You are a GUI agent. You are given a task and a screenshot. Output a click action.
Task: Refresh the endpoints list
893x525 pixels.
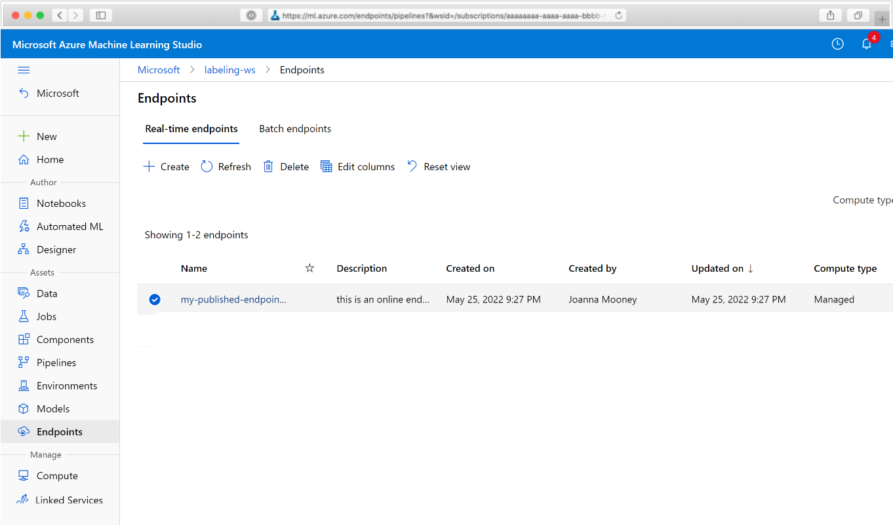click(226, 167)
